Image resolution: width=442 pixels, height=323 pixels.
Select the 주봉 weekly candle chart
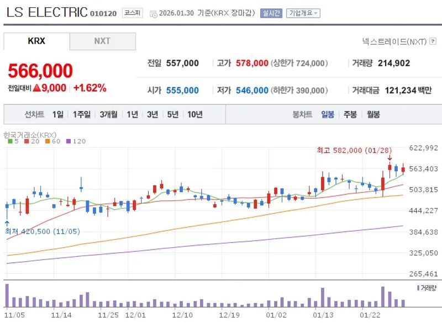click(350, 114)
